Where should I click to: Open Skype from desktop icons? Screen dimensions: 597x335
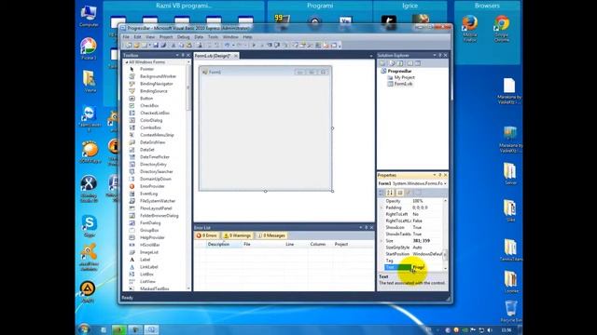click(90, 226)
